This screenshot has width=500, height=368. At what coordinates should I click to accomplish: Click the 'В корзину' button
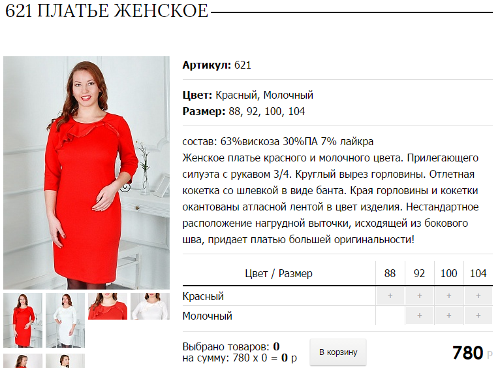[338, 352]
